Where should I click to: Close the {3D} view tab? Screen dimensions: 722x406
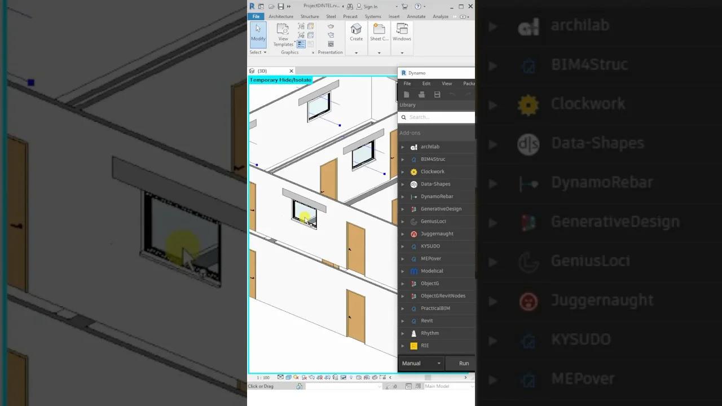[291, 71]
